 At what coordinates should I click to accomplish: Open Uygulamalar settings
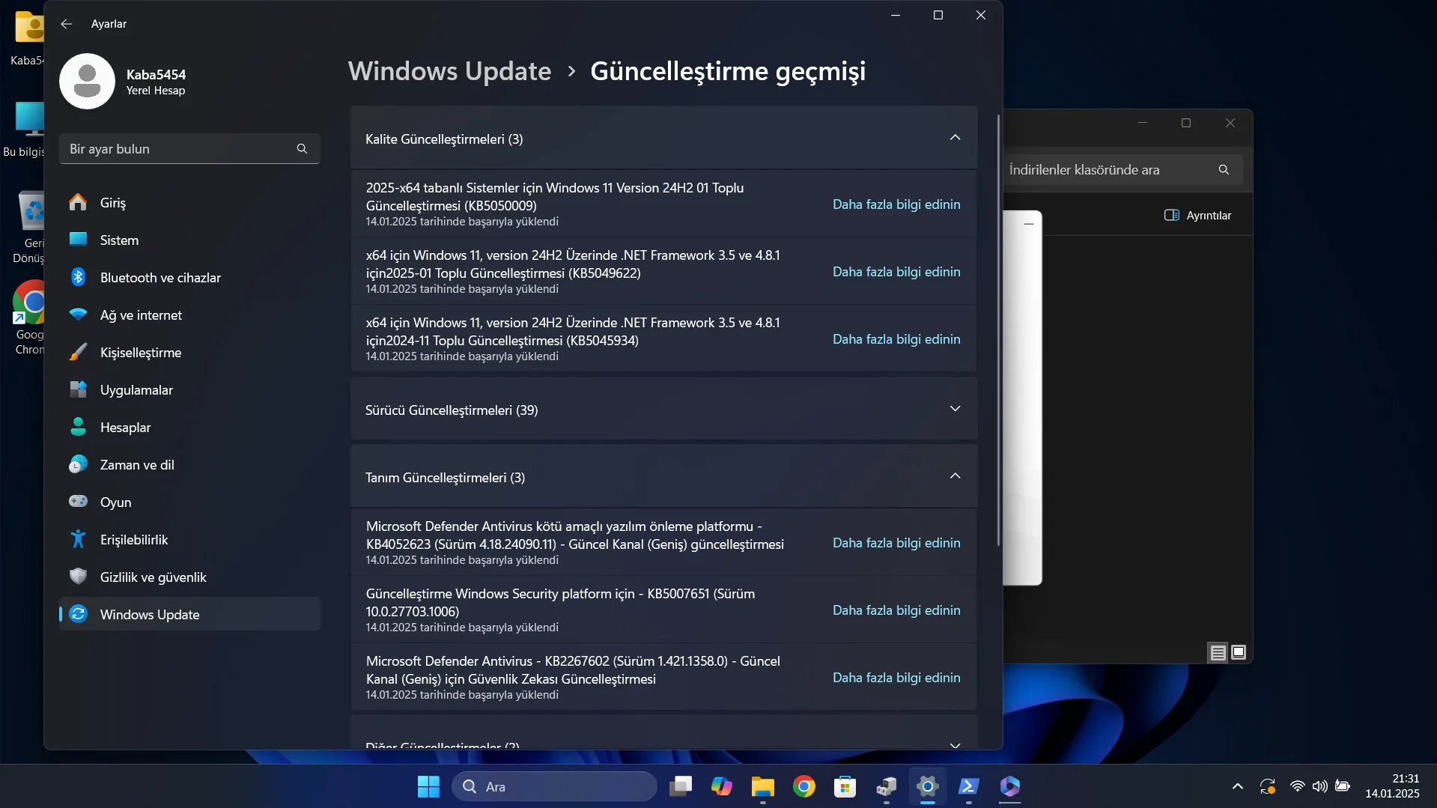(189, 390)
